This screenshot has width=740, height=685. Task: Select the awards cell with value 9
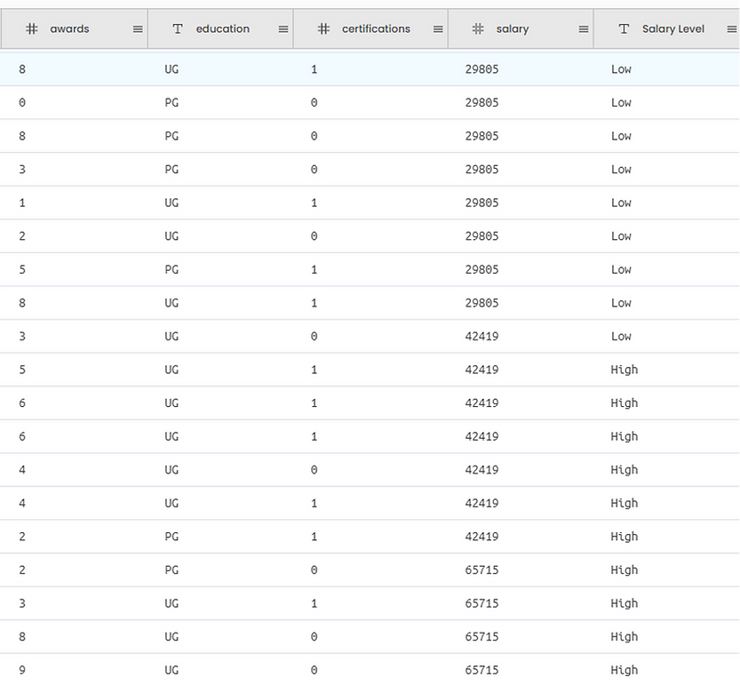coord(22,670)
